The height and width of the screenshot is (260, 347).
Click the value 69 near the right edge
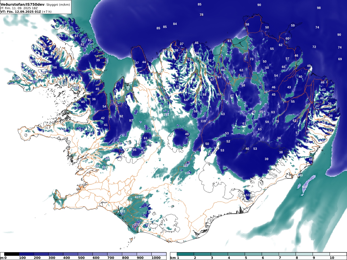(340, 59)
